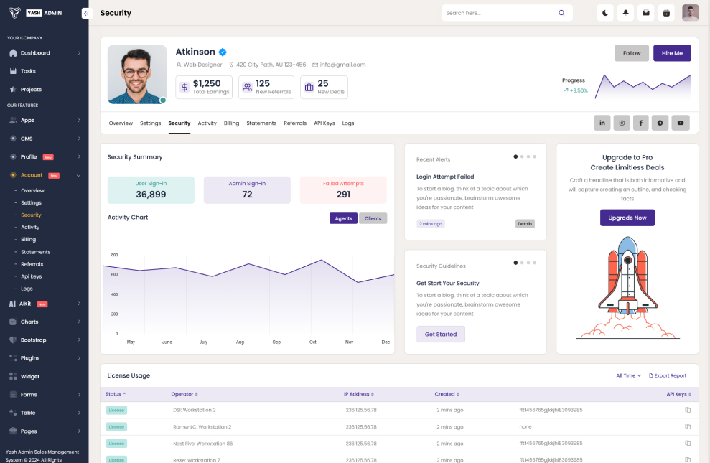Screen dimensions: 710x463
Task: Switch to the Overview profile tab
Action: click(x=121, y=123)
